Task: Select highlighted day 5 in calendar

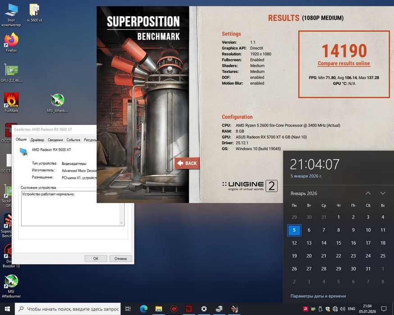Action: pos(294,230)
